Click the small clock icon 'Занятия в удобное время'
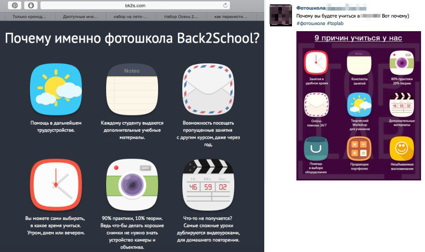This screenshot has width=425, height=252. [x=316, y=62]
